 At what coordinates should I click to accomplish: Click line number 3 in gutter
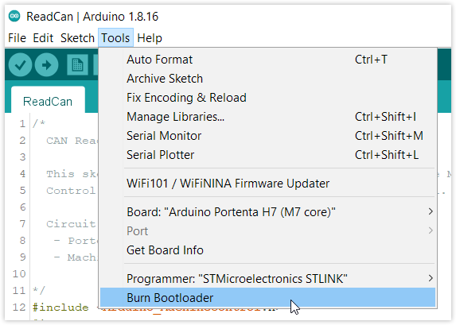pyautogui.click(x=23, y=157)
